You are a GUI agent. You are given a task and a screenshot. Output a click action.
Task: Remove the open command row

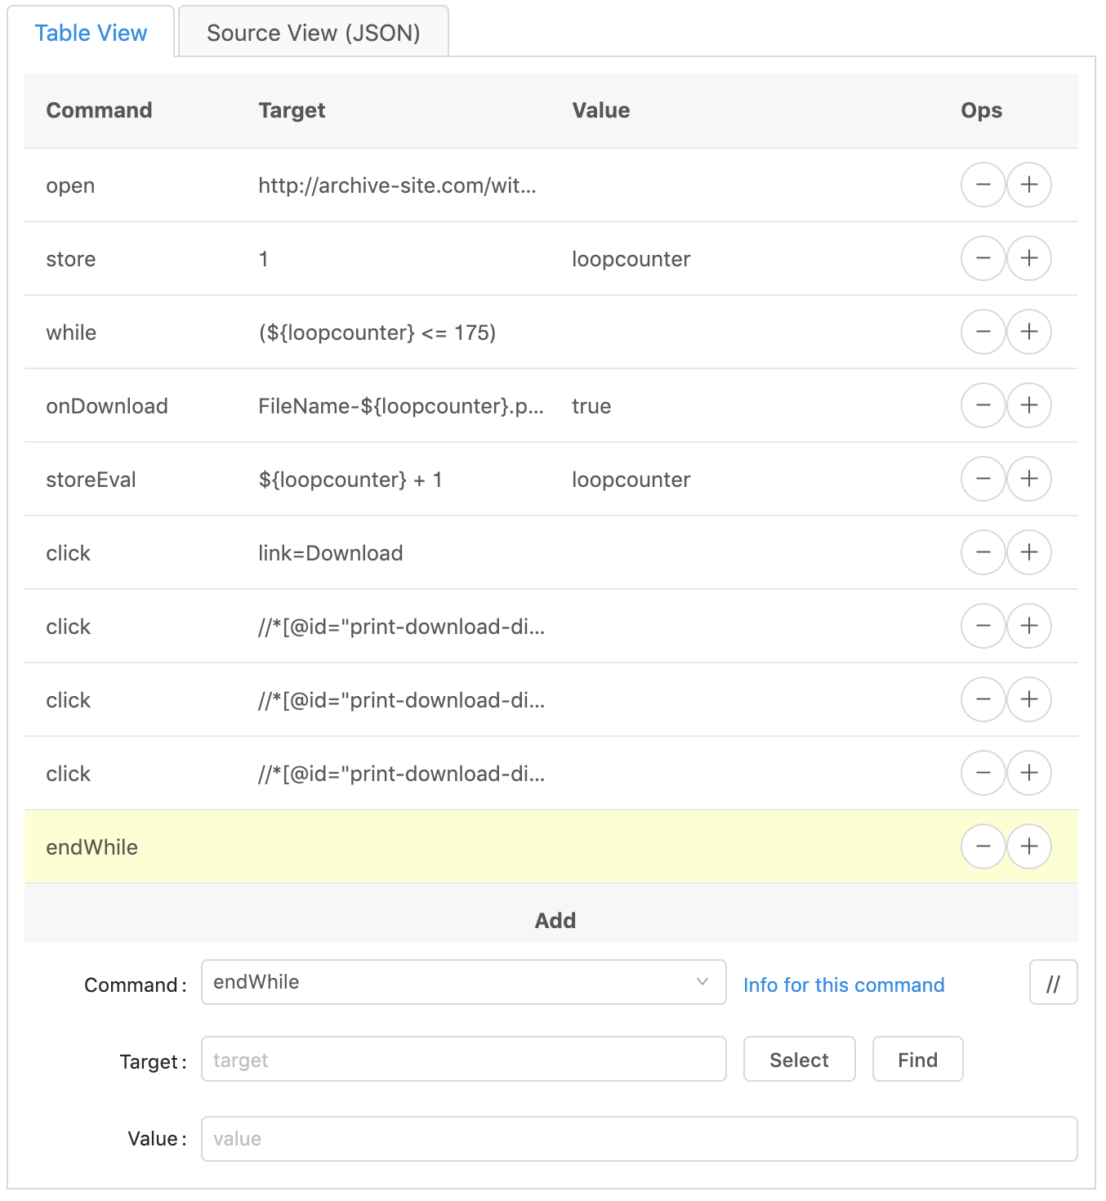(983, 185)
